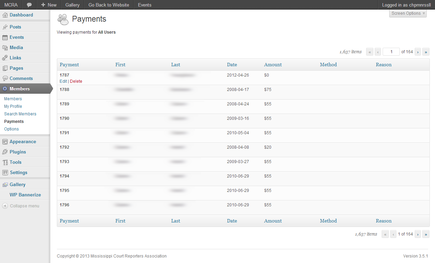Click the Posts pushpin icon

[5, 27]
